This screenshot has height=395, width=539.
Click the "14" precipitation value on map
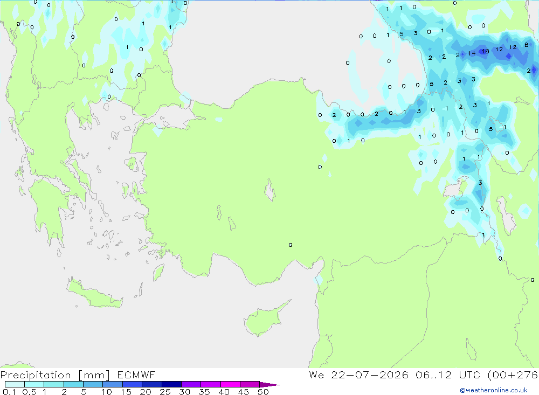(x=472, y=53)
